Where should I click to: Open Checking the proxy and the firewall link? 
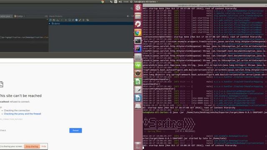coord(23,114)
